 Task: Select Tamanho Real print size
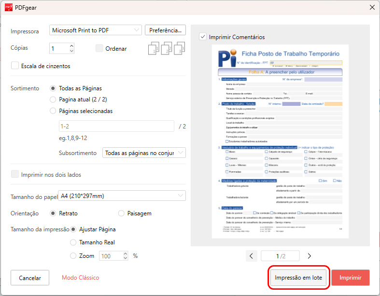tap(73, 242)
